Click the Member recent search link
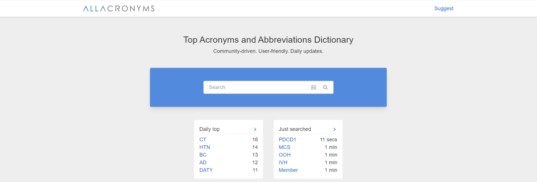This screenshot has width=537, height=182. pyautogui.click(x=288, y=170)
